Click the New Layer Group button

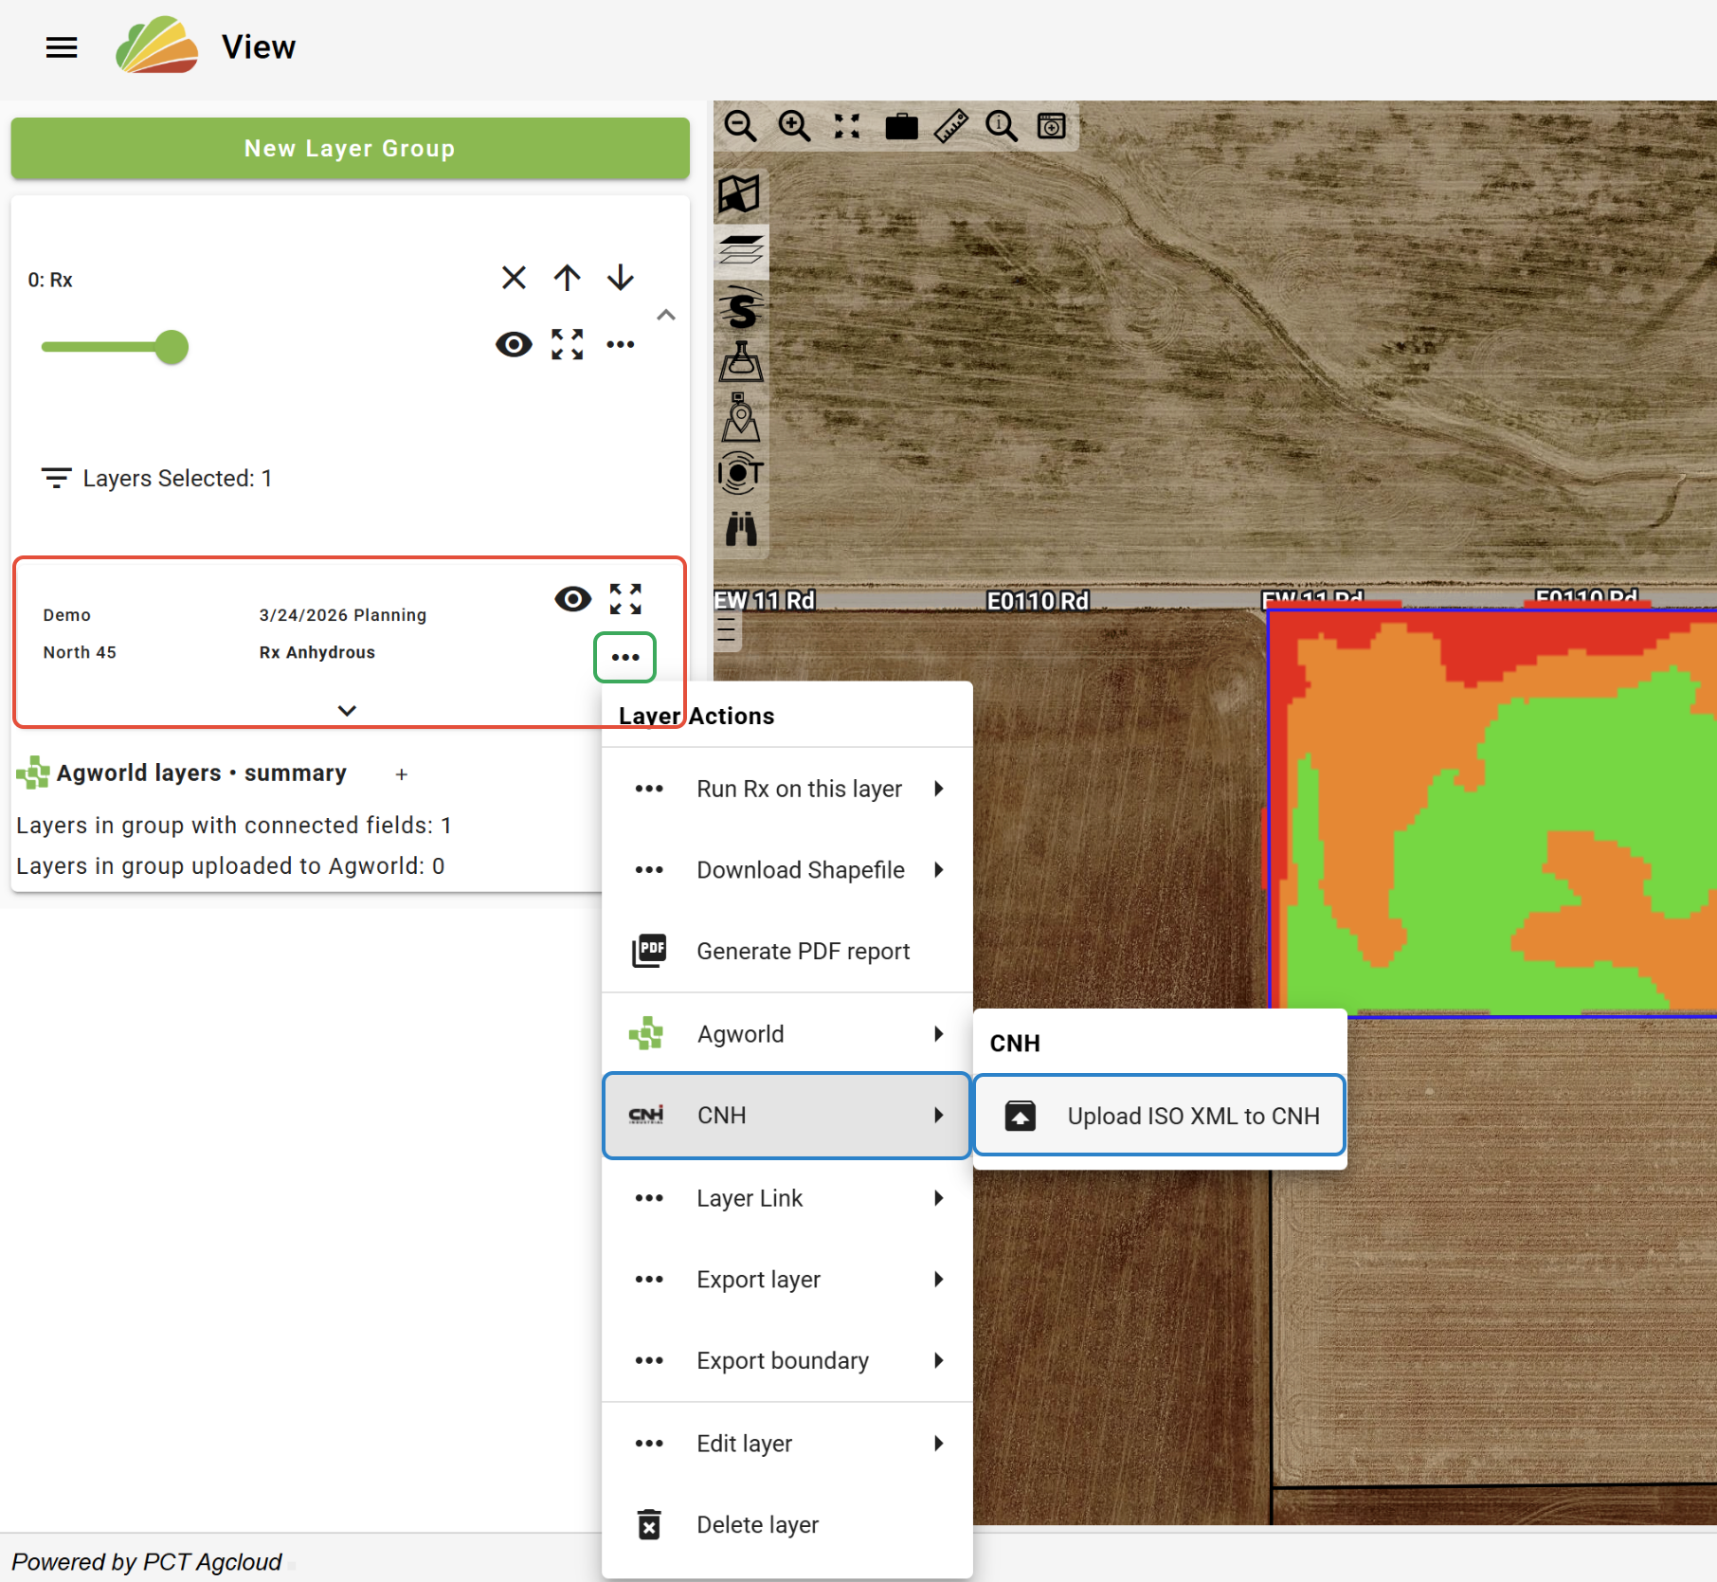(x=350, y=148)
